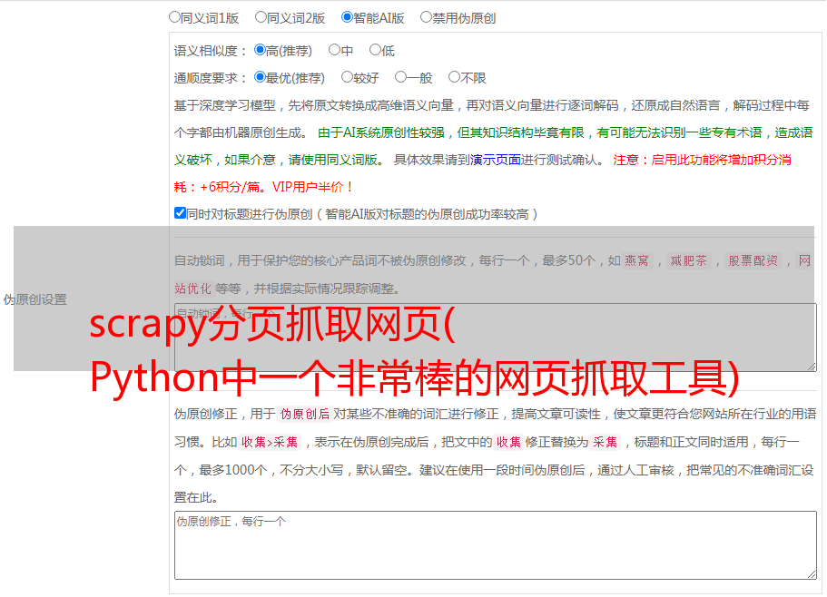Click the 自动锁词 textarea
Screen dimensions: 827x597
[496, 338]
